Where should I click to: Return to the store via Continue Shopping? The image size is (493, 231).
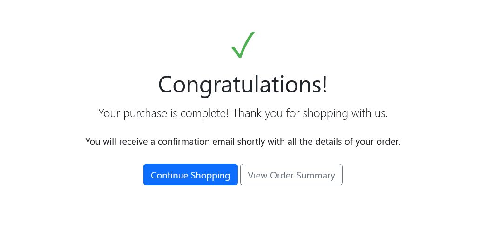click(x=190, y=175)
